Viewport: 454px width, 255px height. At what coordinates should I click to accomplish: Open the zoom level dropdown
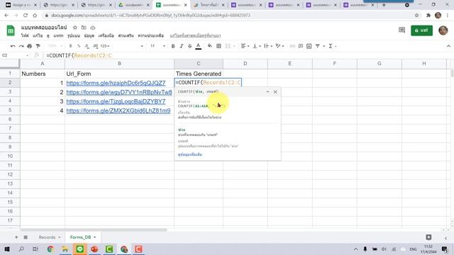(55, 46)
